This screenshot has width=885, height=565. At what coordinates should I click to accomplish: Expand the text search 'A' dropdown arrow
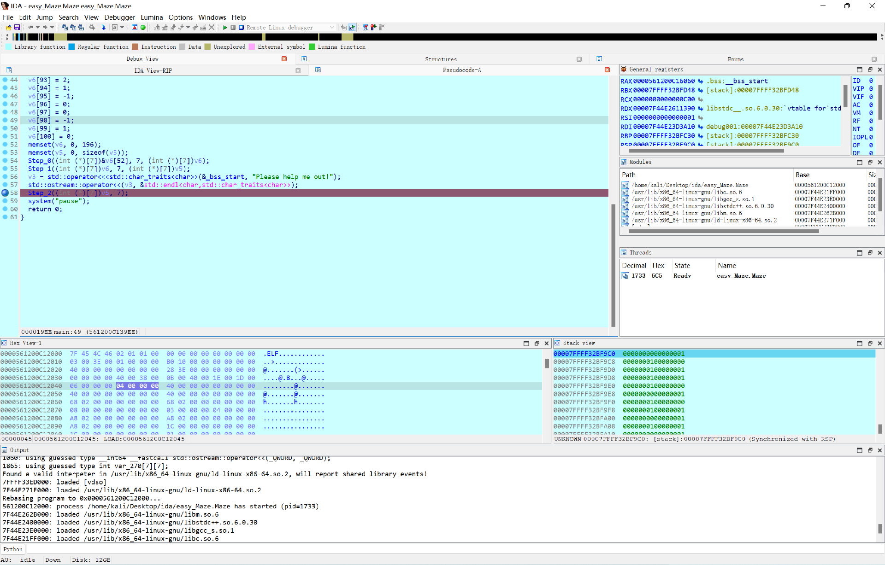click(122, 28)
